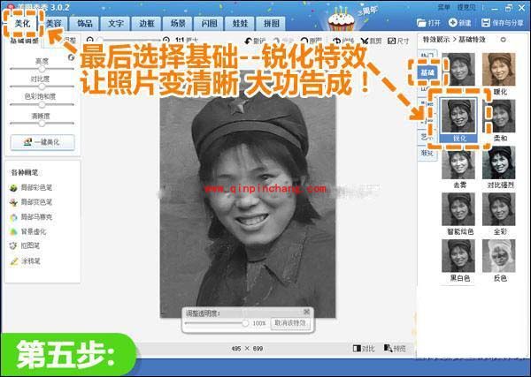
Task: Click the zoom in magnifier icon
Action: (x=166, y=40)
